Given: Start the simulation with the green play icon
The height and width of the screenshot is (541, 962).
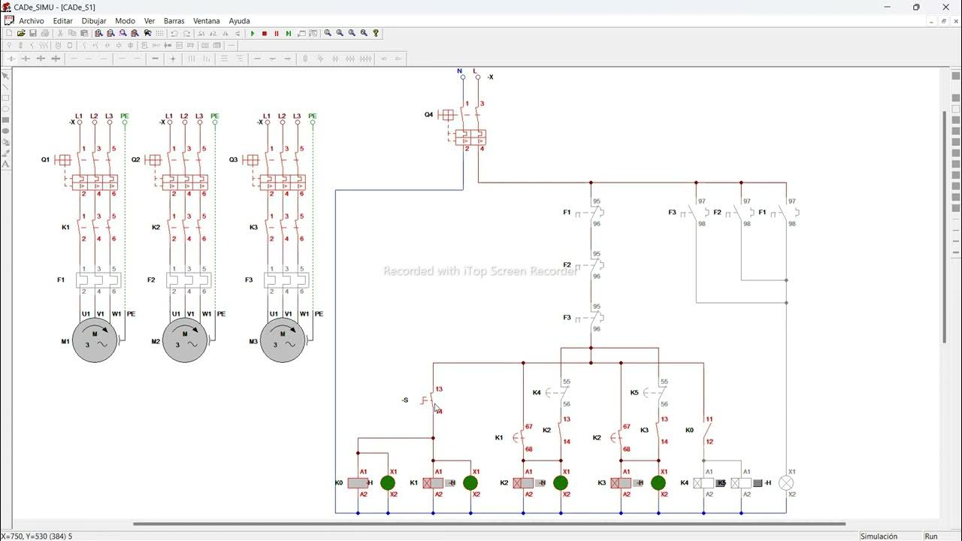Looking at the screenshot, I should tap(253, 33).
